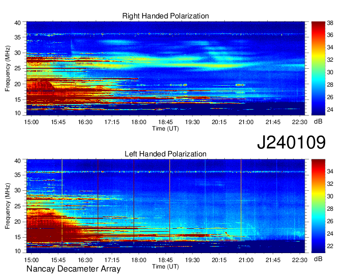Click "30" frequency tick on Right Handed plot
Screen dimensions: 339x275
tap(17, 53)
